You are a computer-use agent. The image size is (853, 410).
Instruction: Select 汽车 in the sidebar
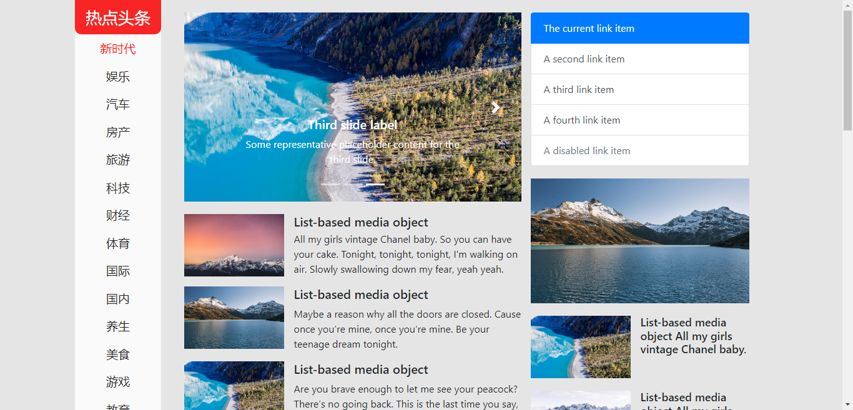[x=118, y=104]
